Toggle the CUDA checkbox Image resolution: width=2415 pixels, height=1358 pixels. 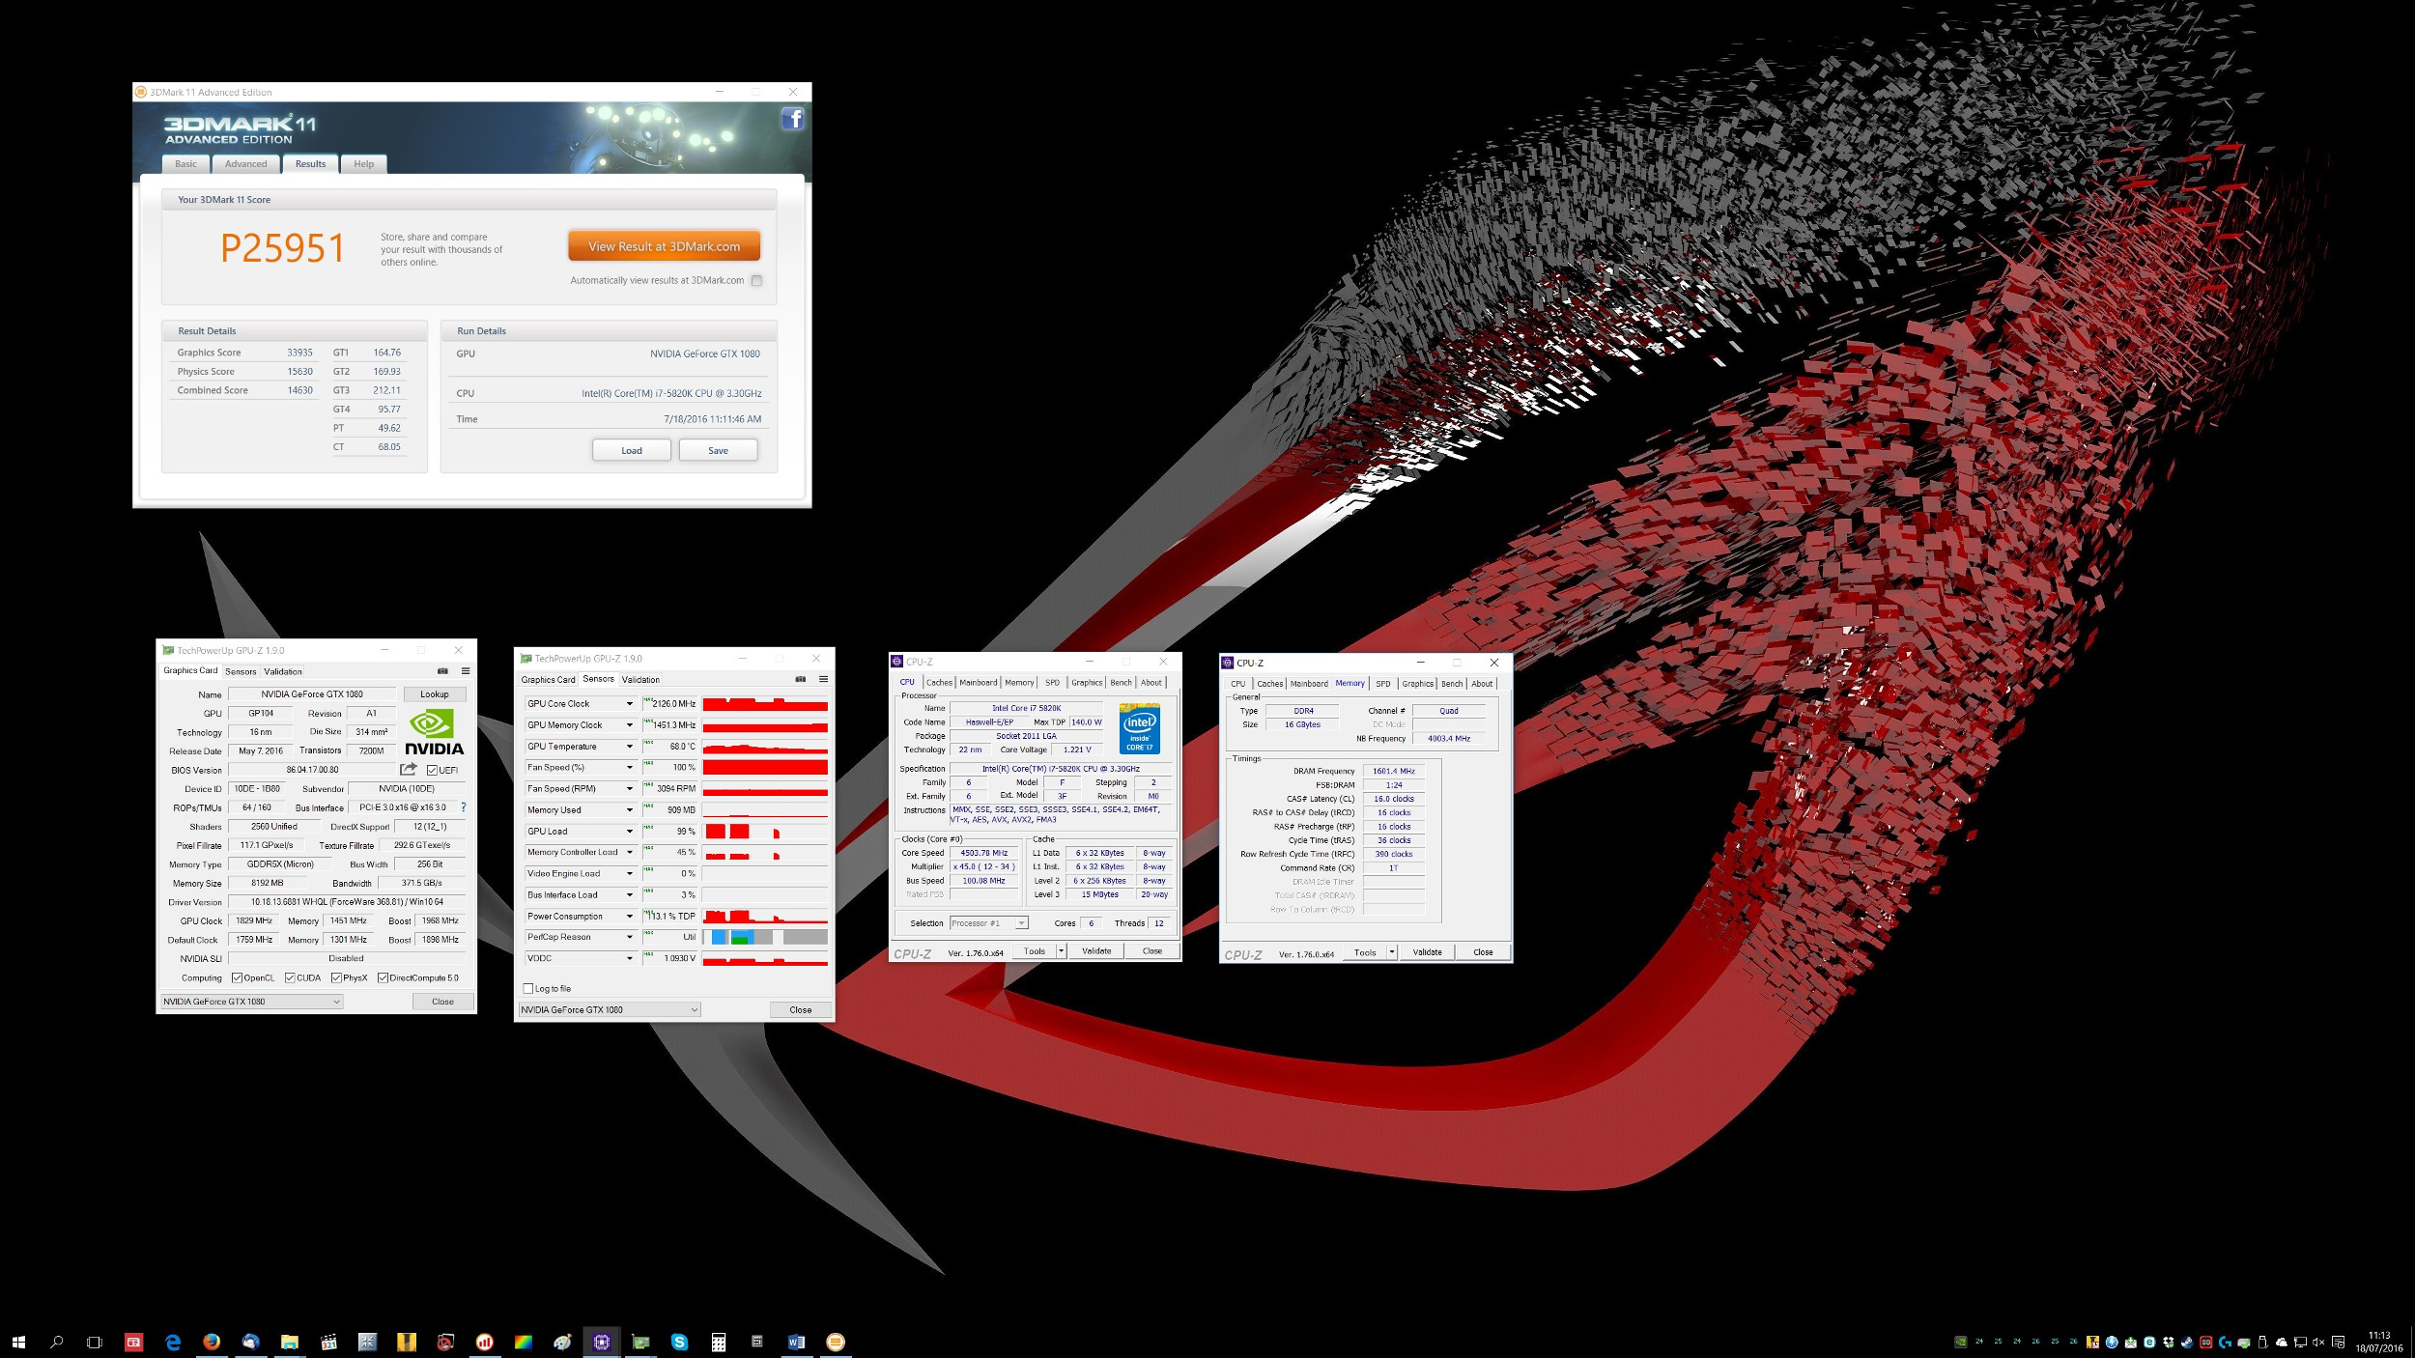(290, 977)
